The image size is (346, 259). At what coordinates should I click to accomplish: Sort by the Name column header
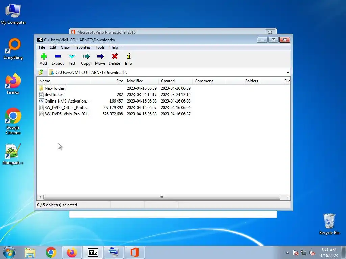coord(64,81)
